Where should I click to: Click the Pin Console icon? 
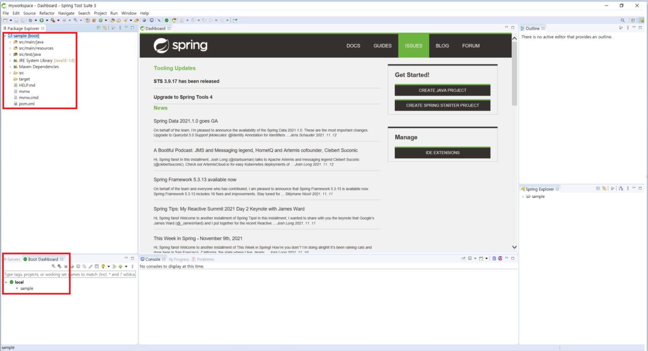pyautogui.click(x=464, y=259)
